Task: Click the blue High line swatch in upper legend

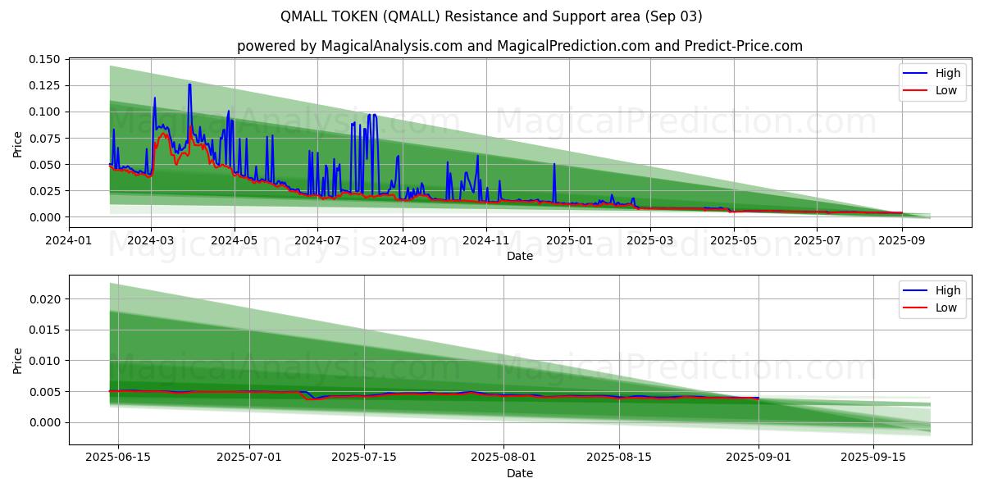Action: pyautogui.click(x=915, y=73)
